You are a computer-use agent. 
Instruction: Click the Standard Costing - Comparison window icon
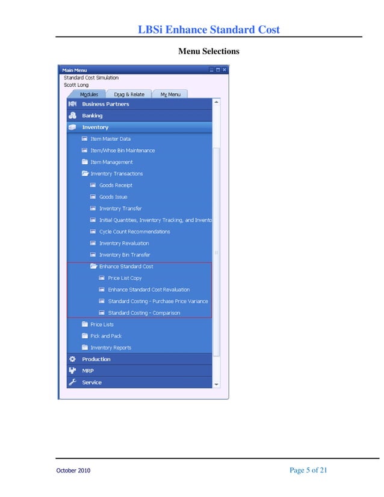[102, 313]
